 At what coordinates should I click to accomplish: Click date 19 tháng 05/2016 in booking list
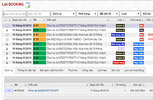[x=22, y=39]
